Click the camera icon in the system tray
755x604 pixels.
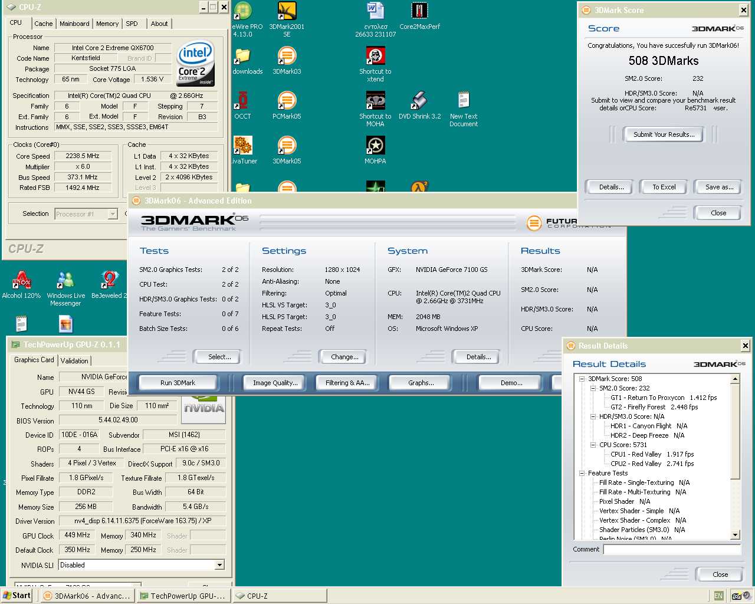pyautogui.click(x=736, y=596)
